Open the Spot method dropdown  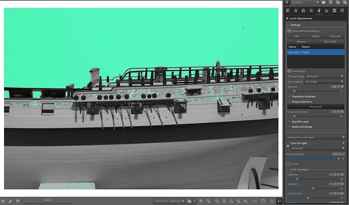pyautogui.click(x=324, y=81)
